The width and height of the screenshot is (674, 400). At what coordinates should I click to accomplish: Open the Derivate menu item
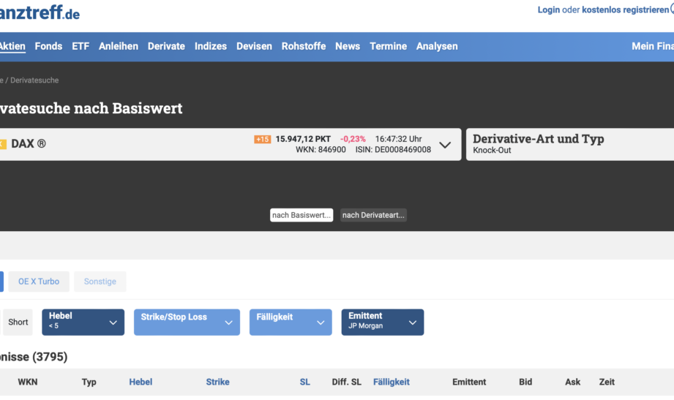[x=166, y=46]
